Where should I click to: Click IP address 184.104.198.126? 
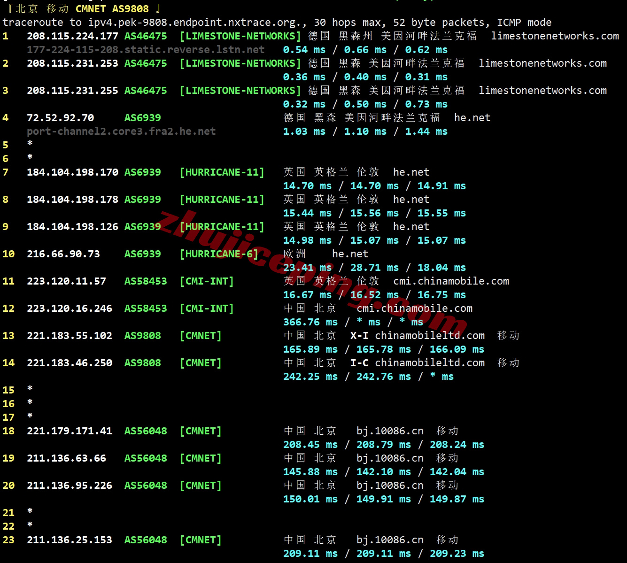[x=72, y=227]
